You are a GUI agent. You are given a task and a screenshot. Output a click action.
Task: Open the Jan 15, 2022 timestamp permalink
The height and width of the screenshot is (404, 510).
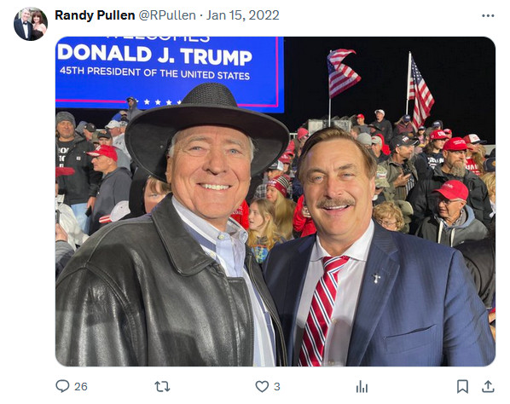coord(243,15)
